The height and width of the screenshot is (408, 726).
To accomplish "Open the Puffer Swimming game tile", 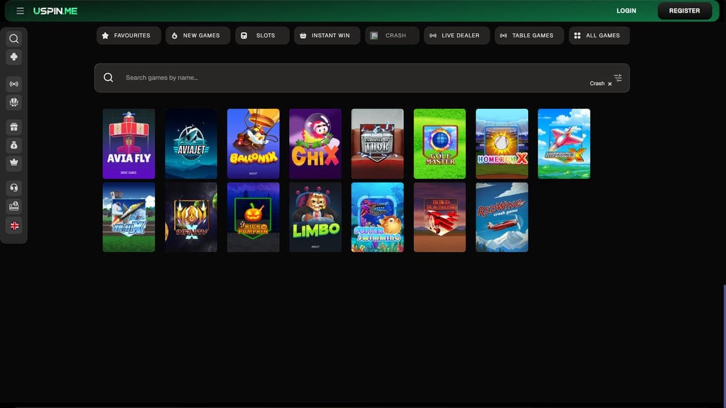I will coord(378,217).
